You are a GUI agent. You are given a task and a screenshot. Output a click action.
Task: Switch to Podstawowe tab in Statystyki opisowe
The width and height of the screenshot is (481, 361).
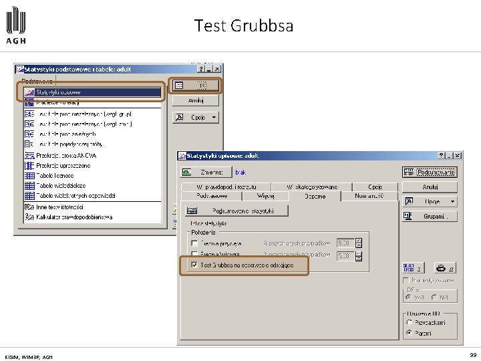coord(212,196)
